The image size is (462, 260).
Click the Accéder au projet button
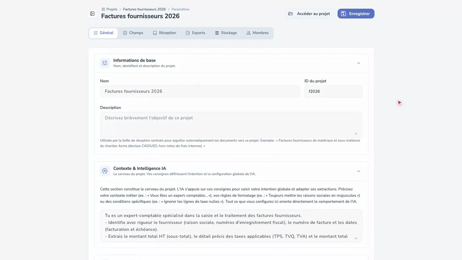pyautogui.click(x=309, y=13)
